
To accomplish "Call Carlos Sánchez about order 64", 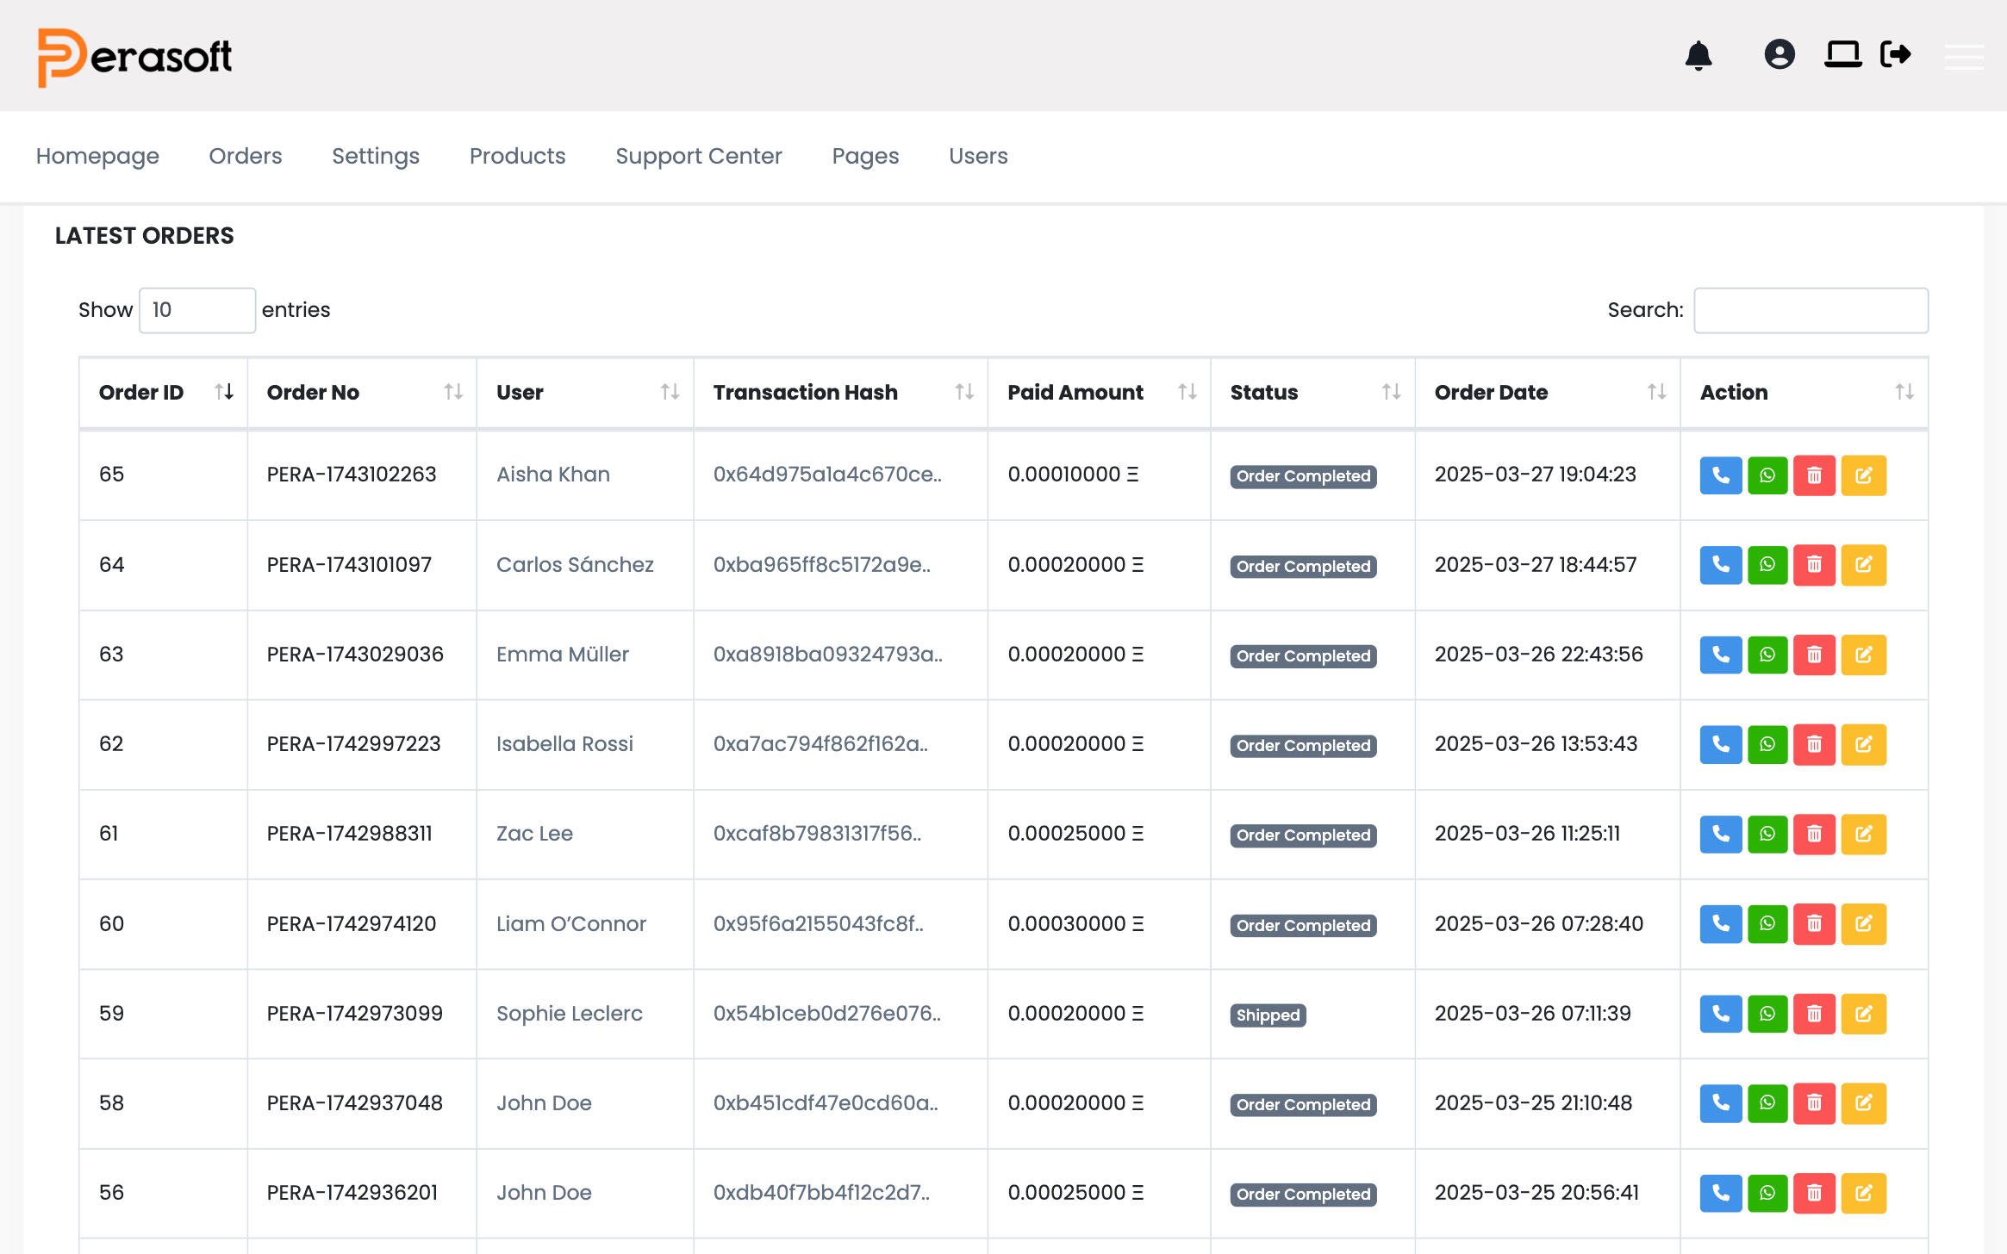I will pyautogui.click(x=1721, y=565).
